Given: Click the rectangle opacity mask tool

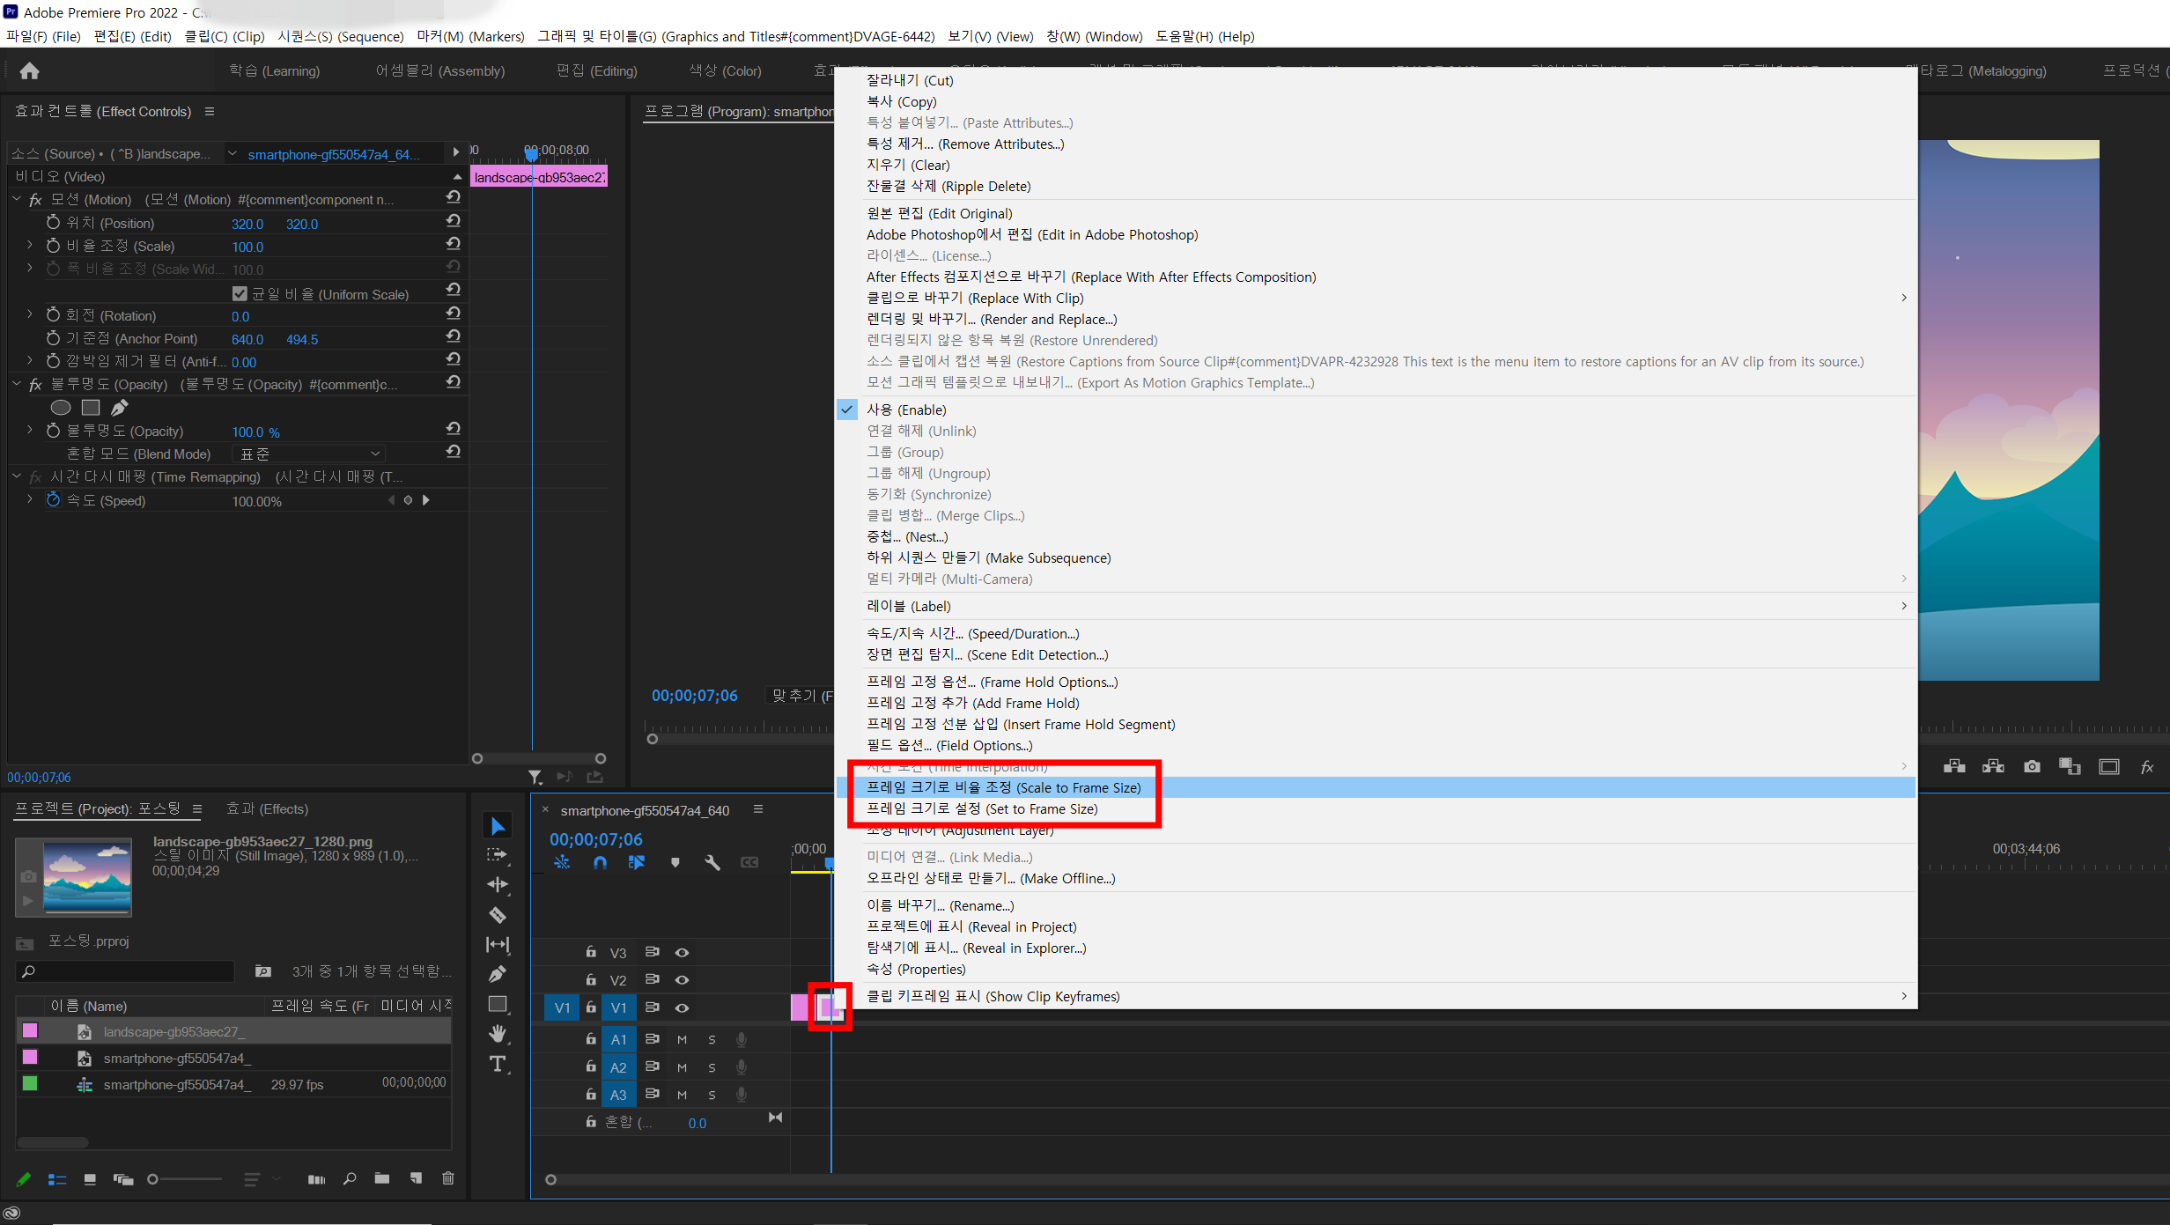Looking at the screenshot, I should click(x=91, y=407).
